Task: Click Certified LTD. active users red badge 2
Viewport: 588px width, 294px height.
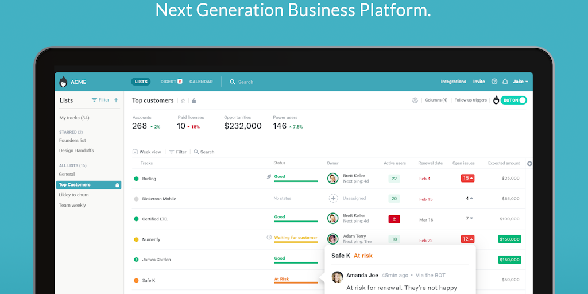Action: point(394,219)
